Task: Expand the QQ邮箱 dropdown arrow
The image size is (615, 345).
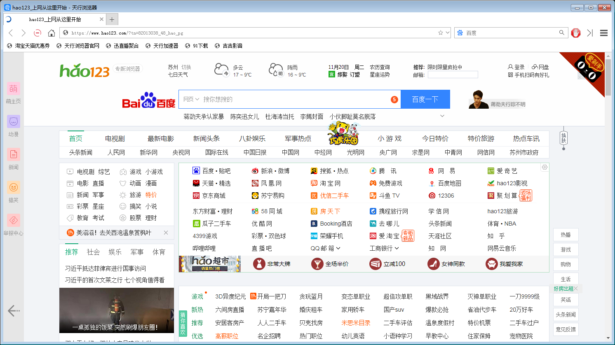Action: [x=338, y=248]
